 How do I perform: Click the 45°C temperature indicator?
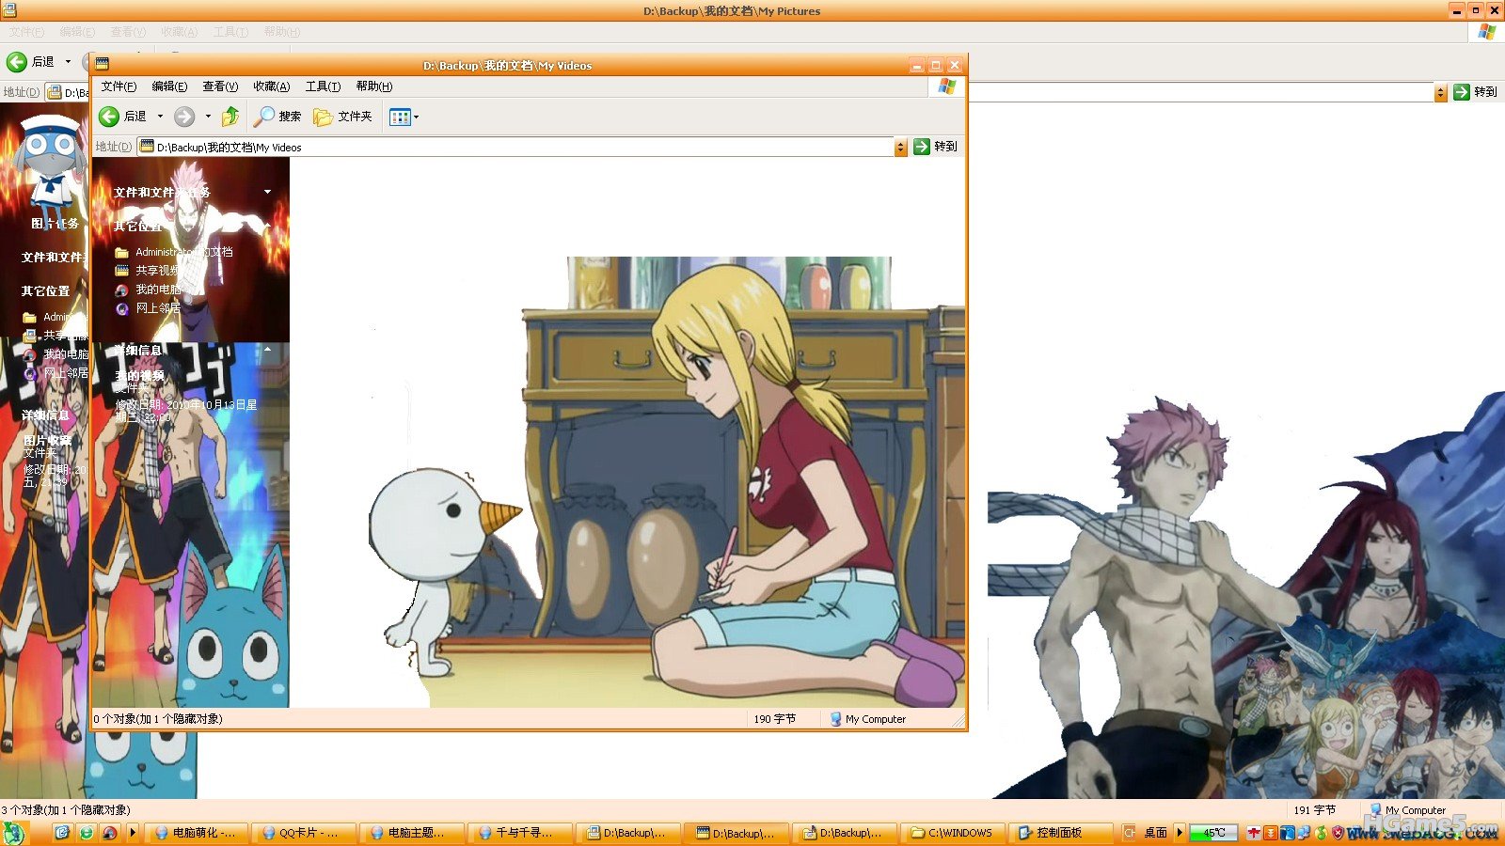1213,833
